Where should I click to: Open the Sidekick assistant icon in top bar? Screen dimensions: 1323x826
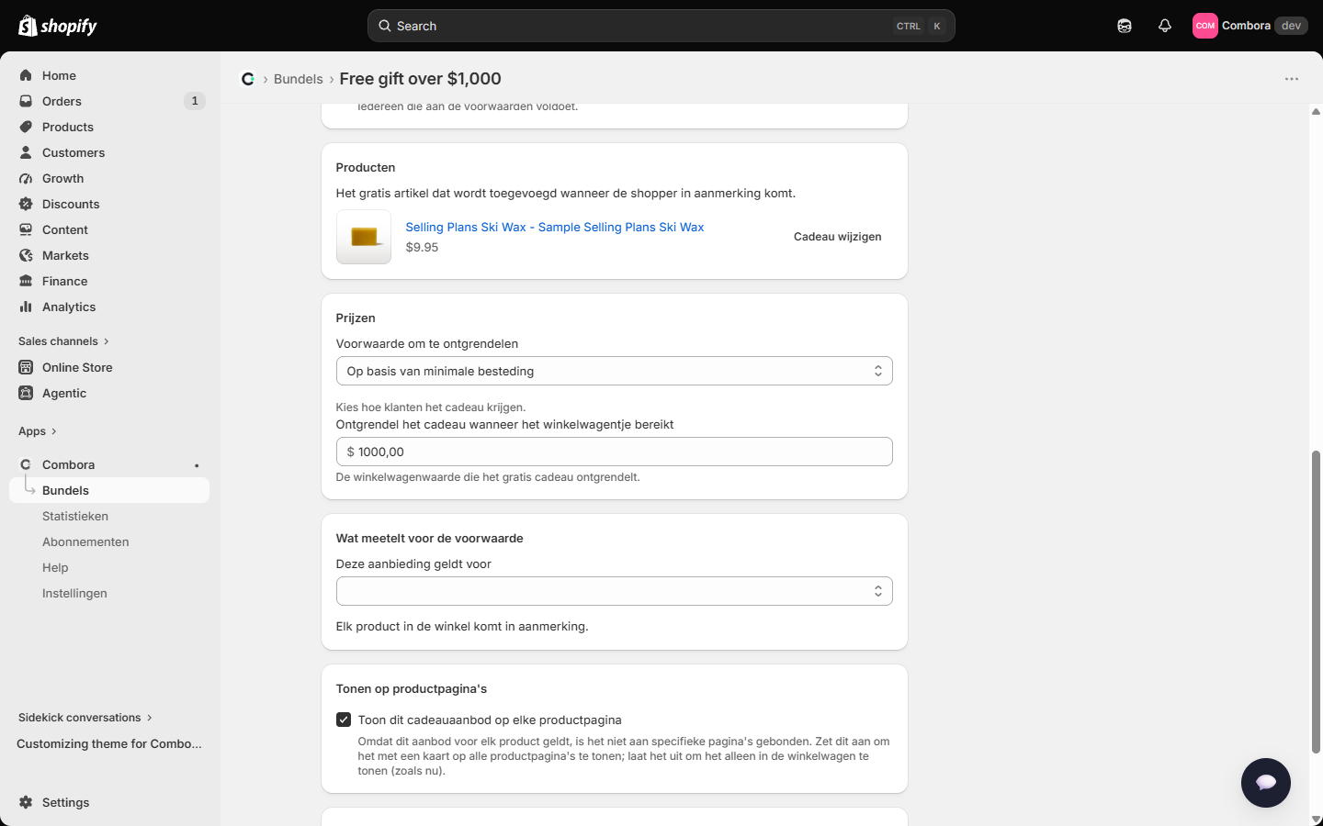tap(1125, 26)
